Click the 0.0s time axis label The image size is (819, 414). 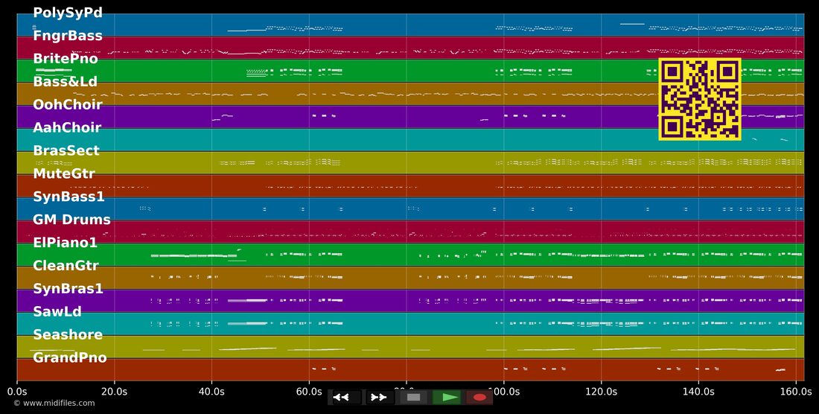click(x=17, y=391)
